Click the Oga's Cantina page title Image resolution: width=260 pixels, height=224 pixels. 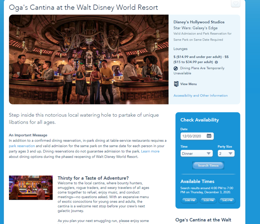coord(83,7)
